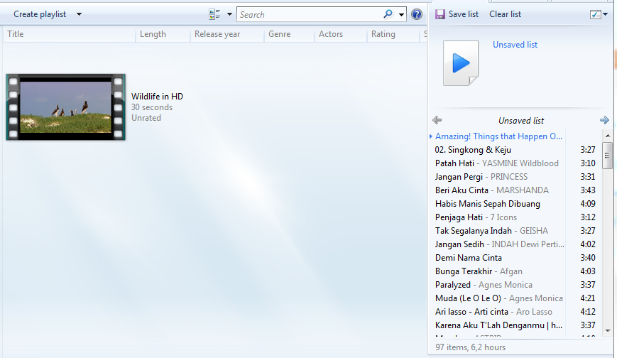Open the search options dropdown arrow
The image size is (617, 358).
click(401, 15)
